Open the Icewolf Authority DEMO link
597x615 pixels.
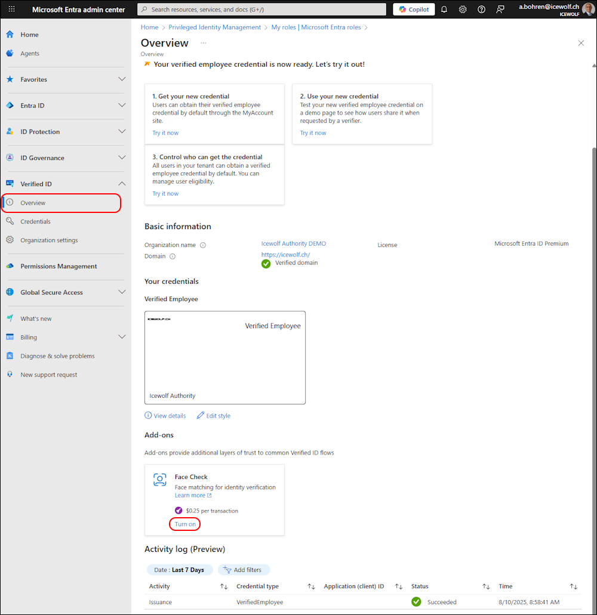point(294,243)
